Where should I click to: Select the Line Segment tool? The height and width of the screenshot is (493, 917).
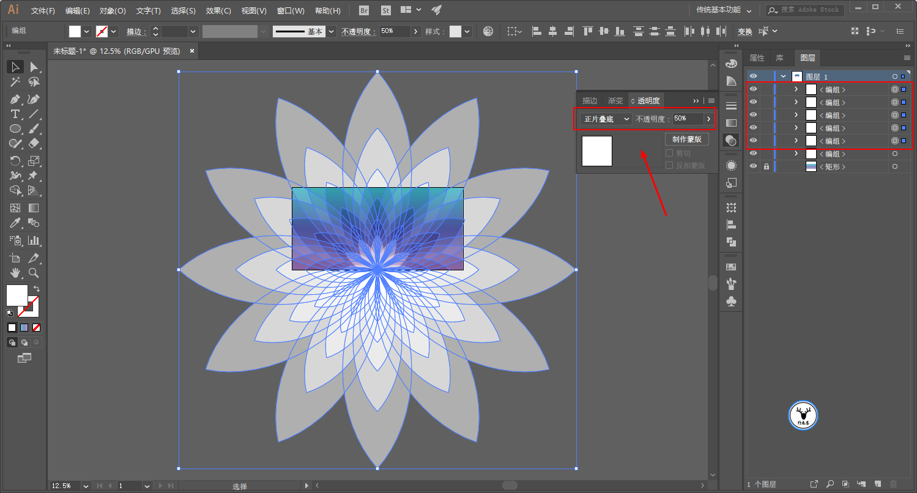(34, 114)
